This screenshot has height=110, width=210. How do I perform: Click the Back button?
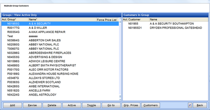tap(200, 105)
